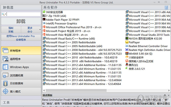This screenshot has height=107, width=171.
Task: Select Microsoft Visual C++ 2013 x86 Additional entry
Action: [148, 12]
